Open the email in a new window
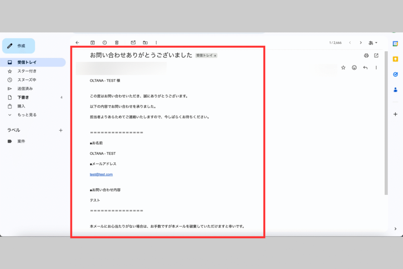The width and height of the screenshot is (403, 269). (376, 56)
